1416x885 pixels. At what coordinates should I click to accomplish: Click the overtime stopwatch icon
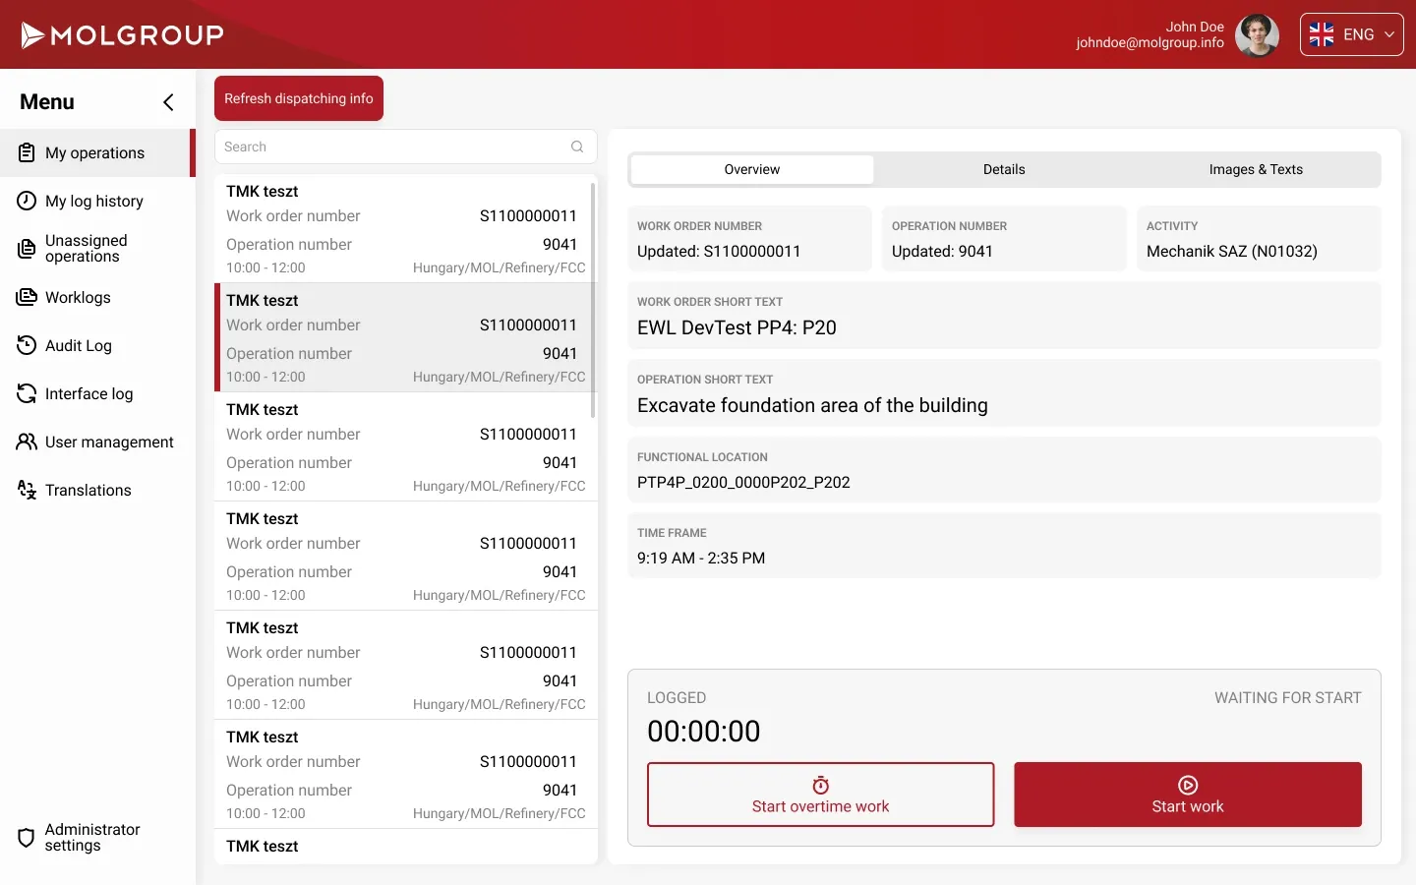coord(821,785)
